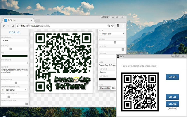Maximize the EzQr popup window
This screenshot has height=117, width=187.
click(177, 56)
